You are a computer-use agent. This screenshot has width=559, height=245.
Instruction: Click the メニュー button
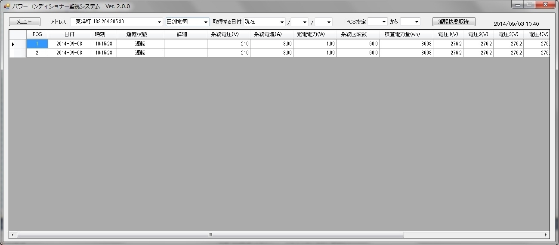(25, 21)
